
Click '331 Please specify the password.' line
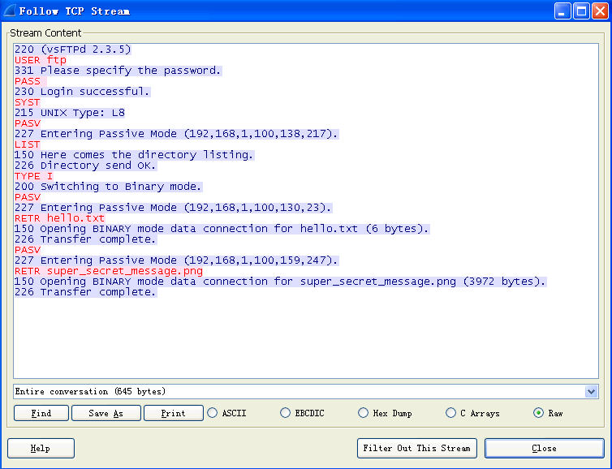(118, 71)
